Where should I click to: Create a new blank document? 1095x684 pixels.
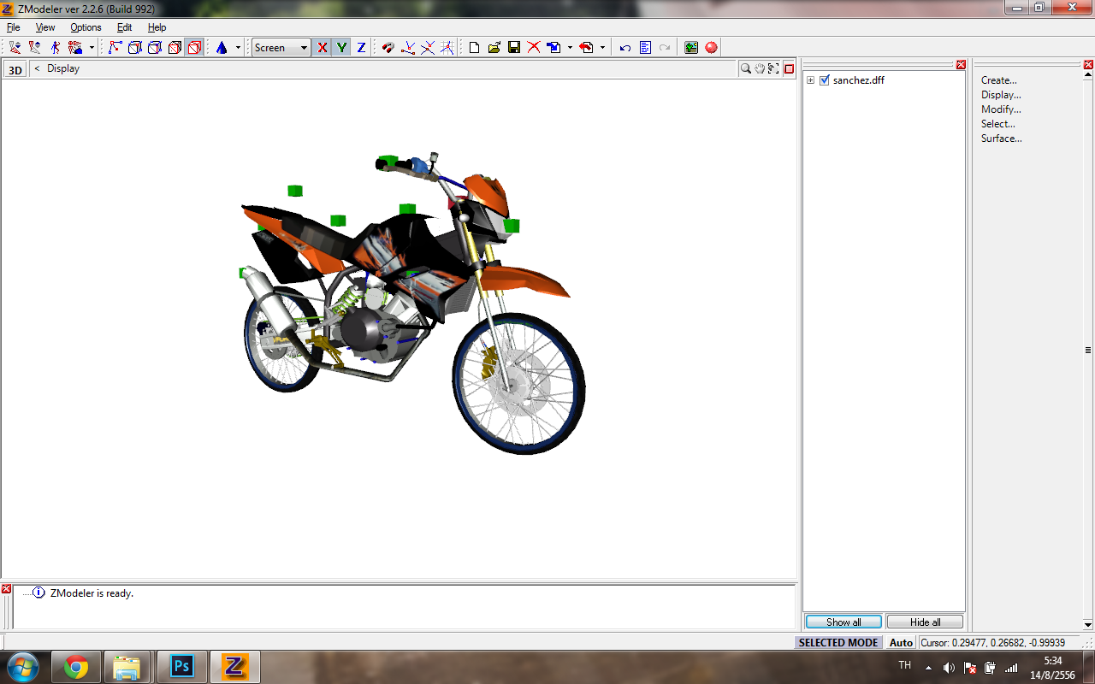[474, 48]
